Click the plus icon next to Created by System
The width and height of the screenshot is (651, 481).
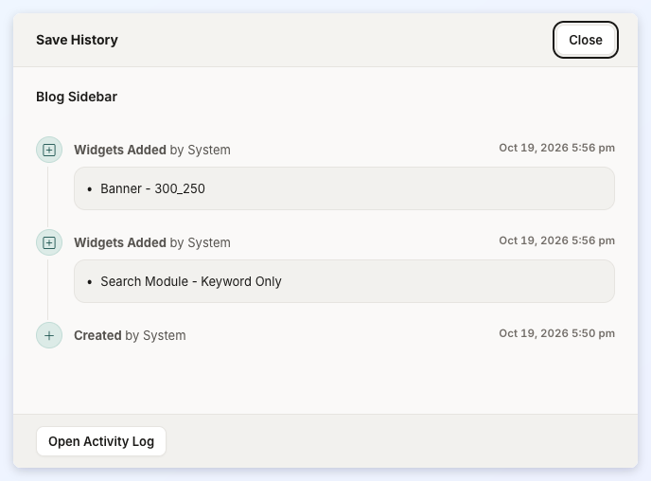click(49, 335)
